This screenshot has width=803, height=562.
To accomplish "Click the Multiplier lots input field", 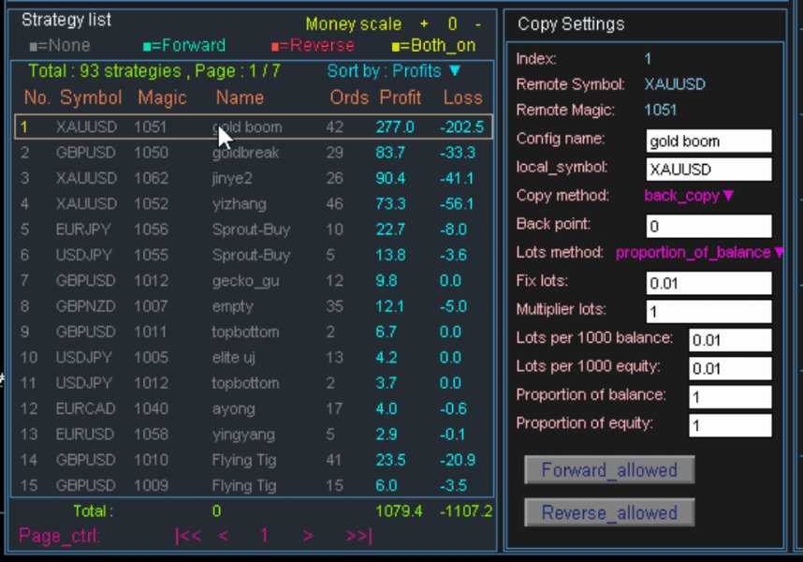I will click(708, 312).
